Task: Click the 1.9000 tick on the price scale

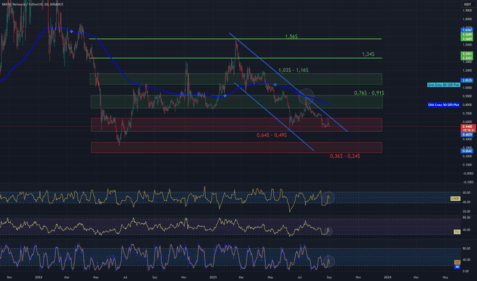Action: pyautogui.click(x=467, y=10)
